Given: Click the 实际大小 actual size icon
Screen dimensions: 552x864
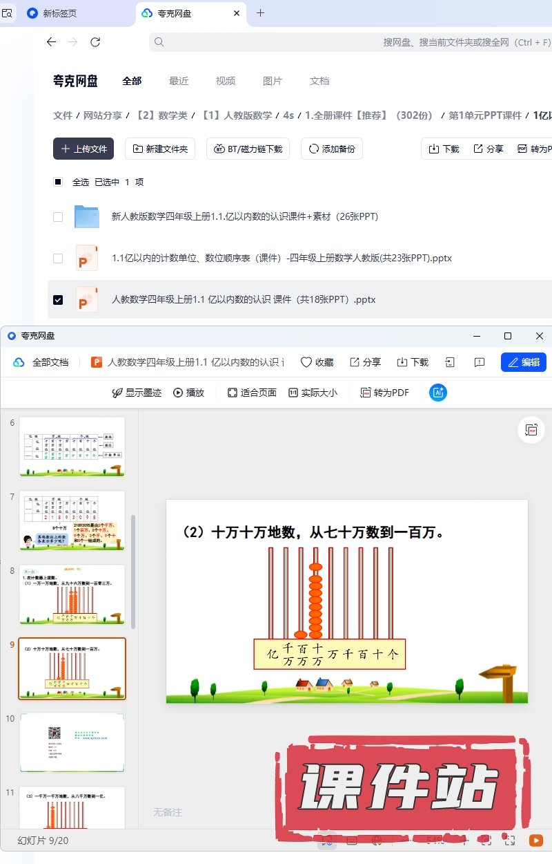Looking at the screenshot, I should coord(293,393).
